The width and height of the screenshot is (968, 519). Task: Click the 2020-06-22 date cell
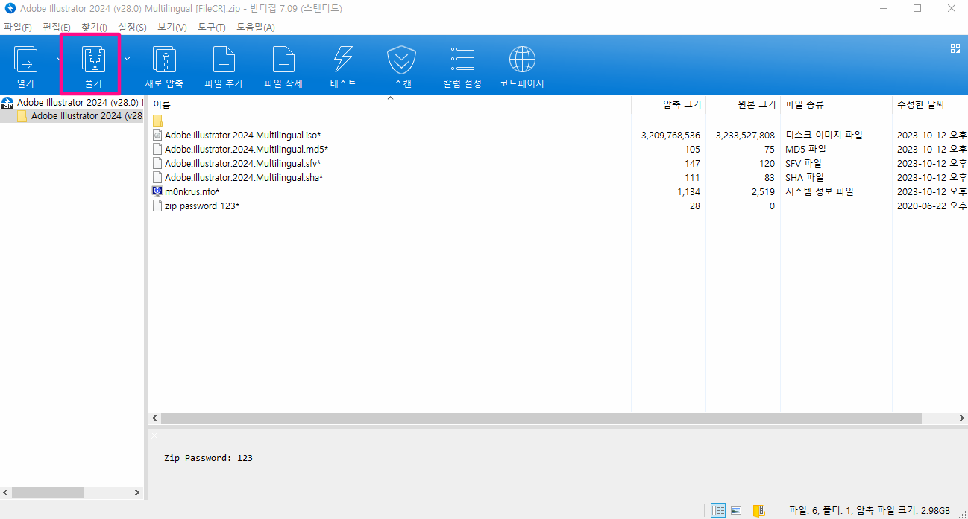click(931, 206)
